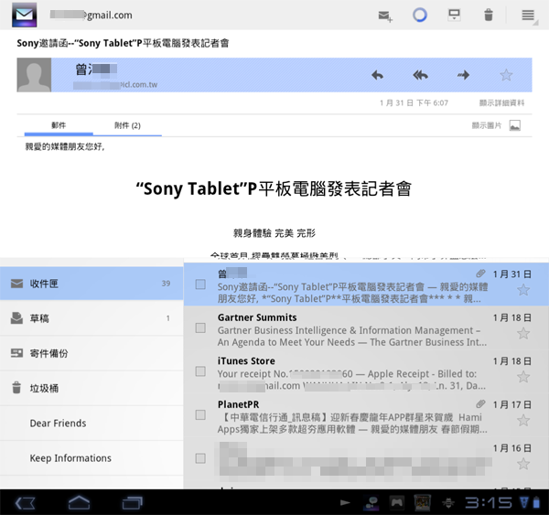The height and width of the screenshot is (515, 549).
Task: Click the icon beside 寄件備份
Action: tap(16, 353)
